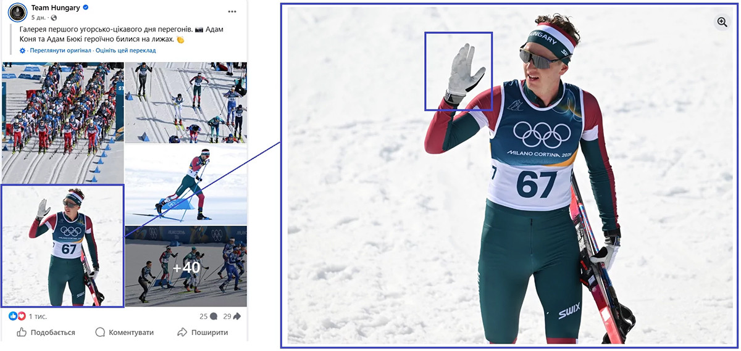
Task: Open the +40 more photos thumbnail
Action: tap(186, 266)
